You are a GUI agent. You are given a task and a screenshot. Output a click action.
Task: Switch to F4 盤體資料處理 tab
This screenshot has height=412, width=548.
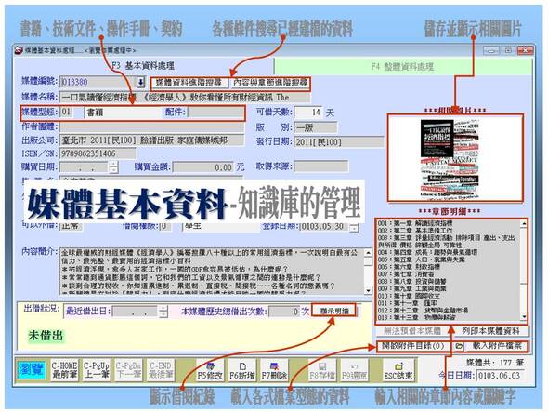point(402,67)
